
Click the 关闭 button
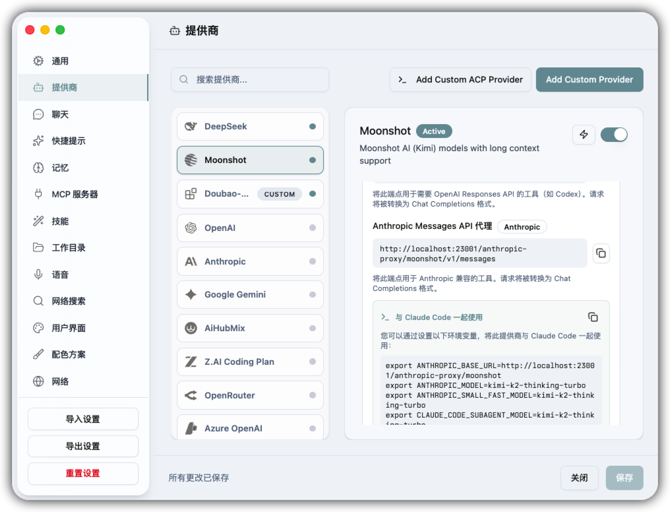click(x=579, y=478)
